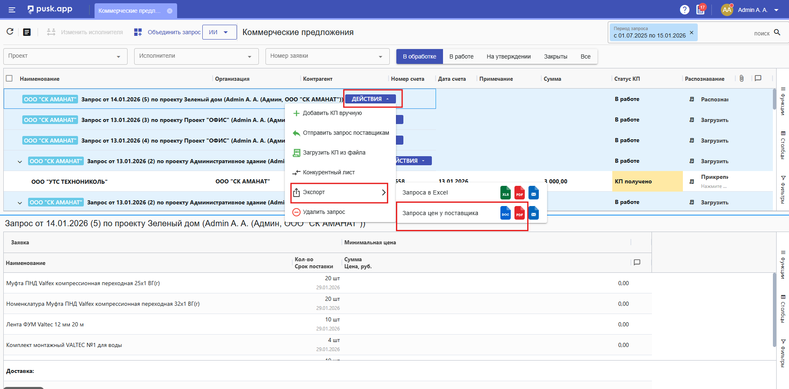The height and width of the screenshot is (389, 789).
Task: Open the help question mark icon
Action: (x=685, y=10)
